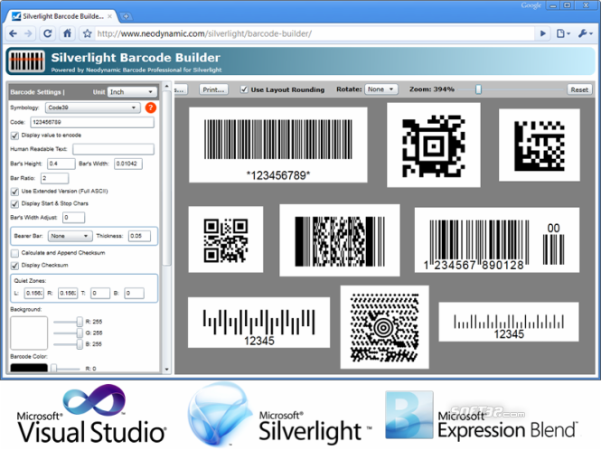Open the wrench tools menu

point(585,33)
